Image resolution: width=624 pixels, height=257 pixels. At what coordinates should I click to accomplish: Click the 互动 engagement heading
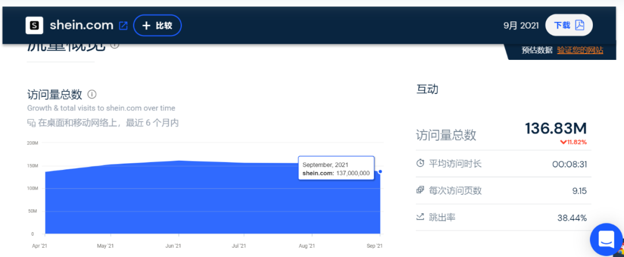[427, 89]
